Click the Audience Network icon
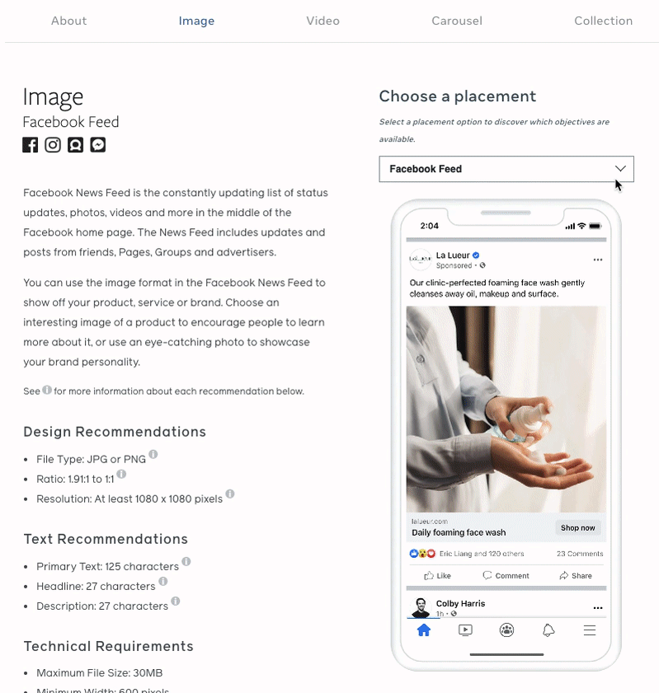659x693 pixels. point(75,145)
